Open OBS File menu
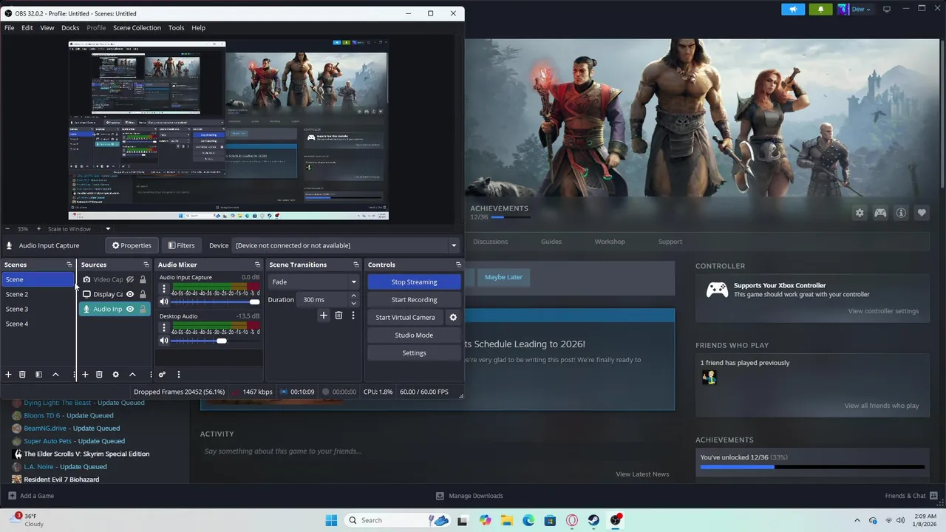The height and width of the screenshot is (532, 946). 9,27
